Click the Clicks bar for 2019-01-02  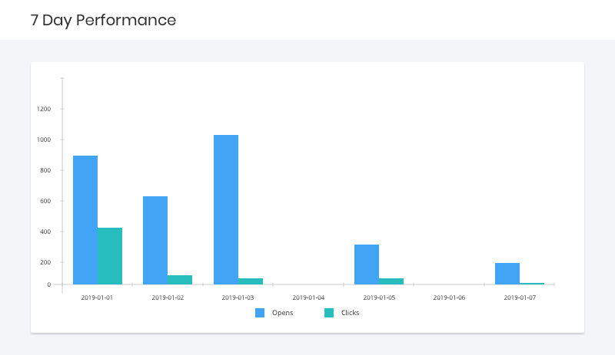[180, 280]
